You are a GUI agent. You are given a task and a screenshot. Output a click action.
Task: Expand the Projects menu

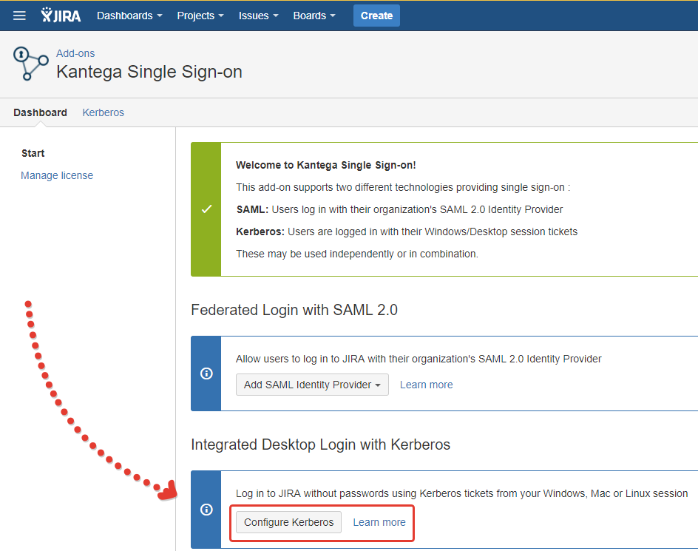pyautogui.click(x=200, y=16)
